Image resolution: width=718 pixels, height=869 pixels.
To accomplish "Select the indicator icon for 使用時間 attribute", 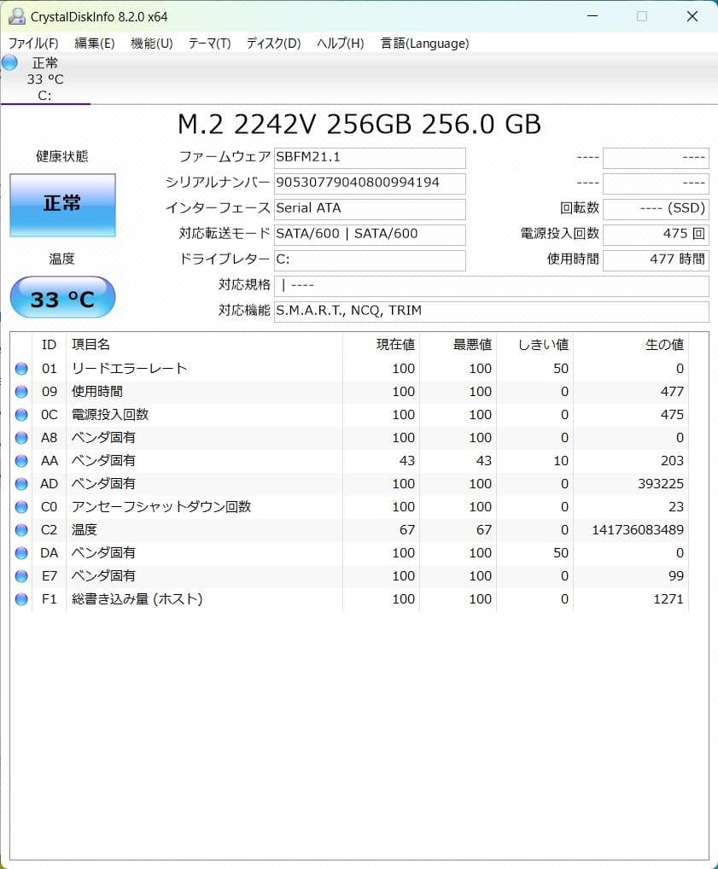I will click(x=20, y=391).
